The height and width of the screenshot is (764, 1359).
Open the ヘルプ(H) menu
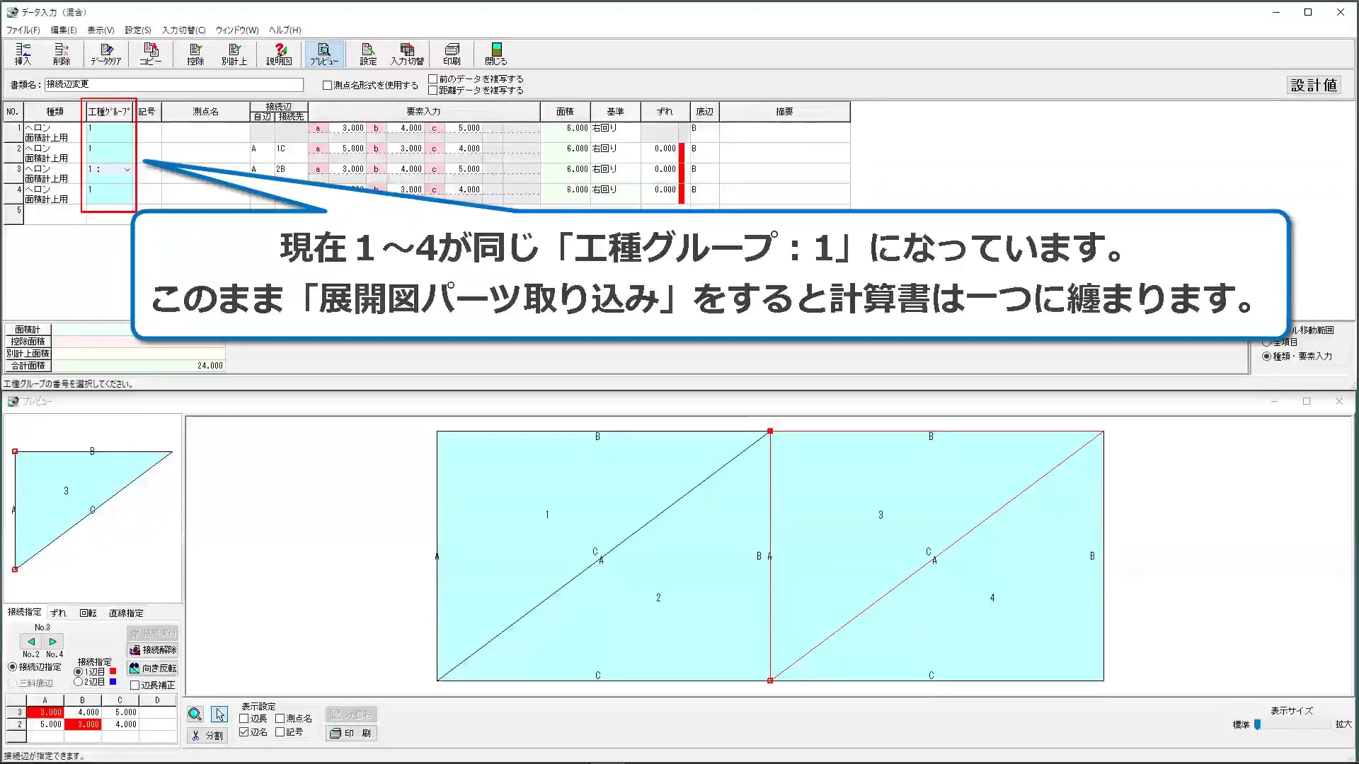285,30
